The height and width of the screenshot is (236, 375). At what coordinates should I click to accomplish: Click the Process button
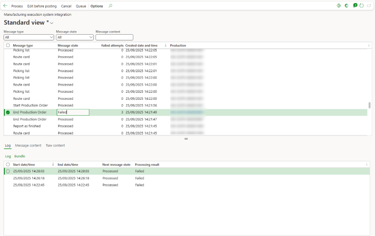(17, 6)
